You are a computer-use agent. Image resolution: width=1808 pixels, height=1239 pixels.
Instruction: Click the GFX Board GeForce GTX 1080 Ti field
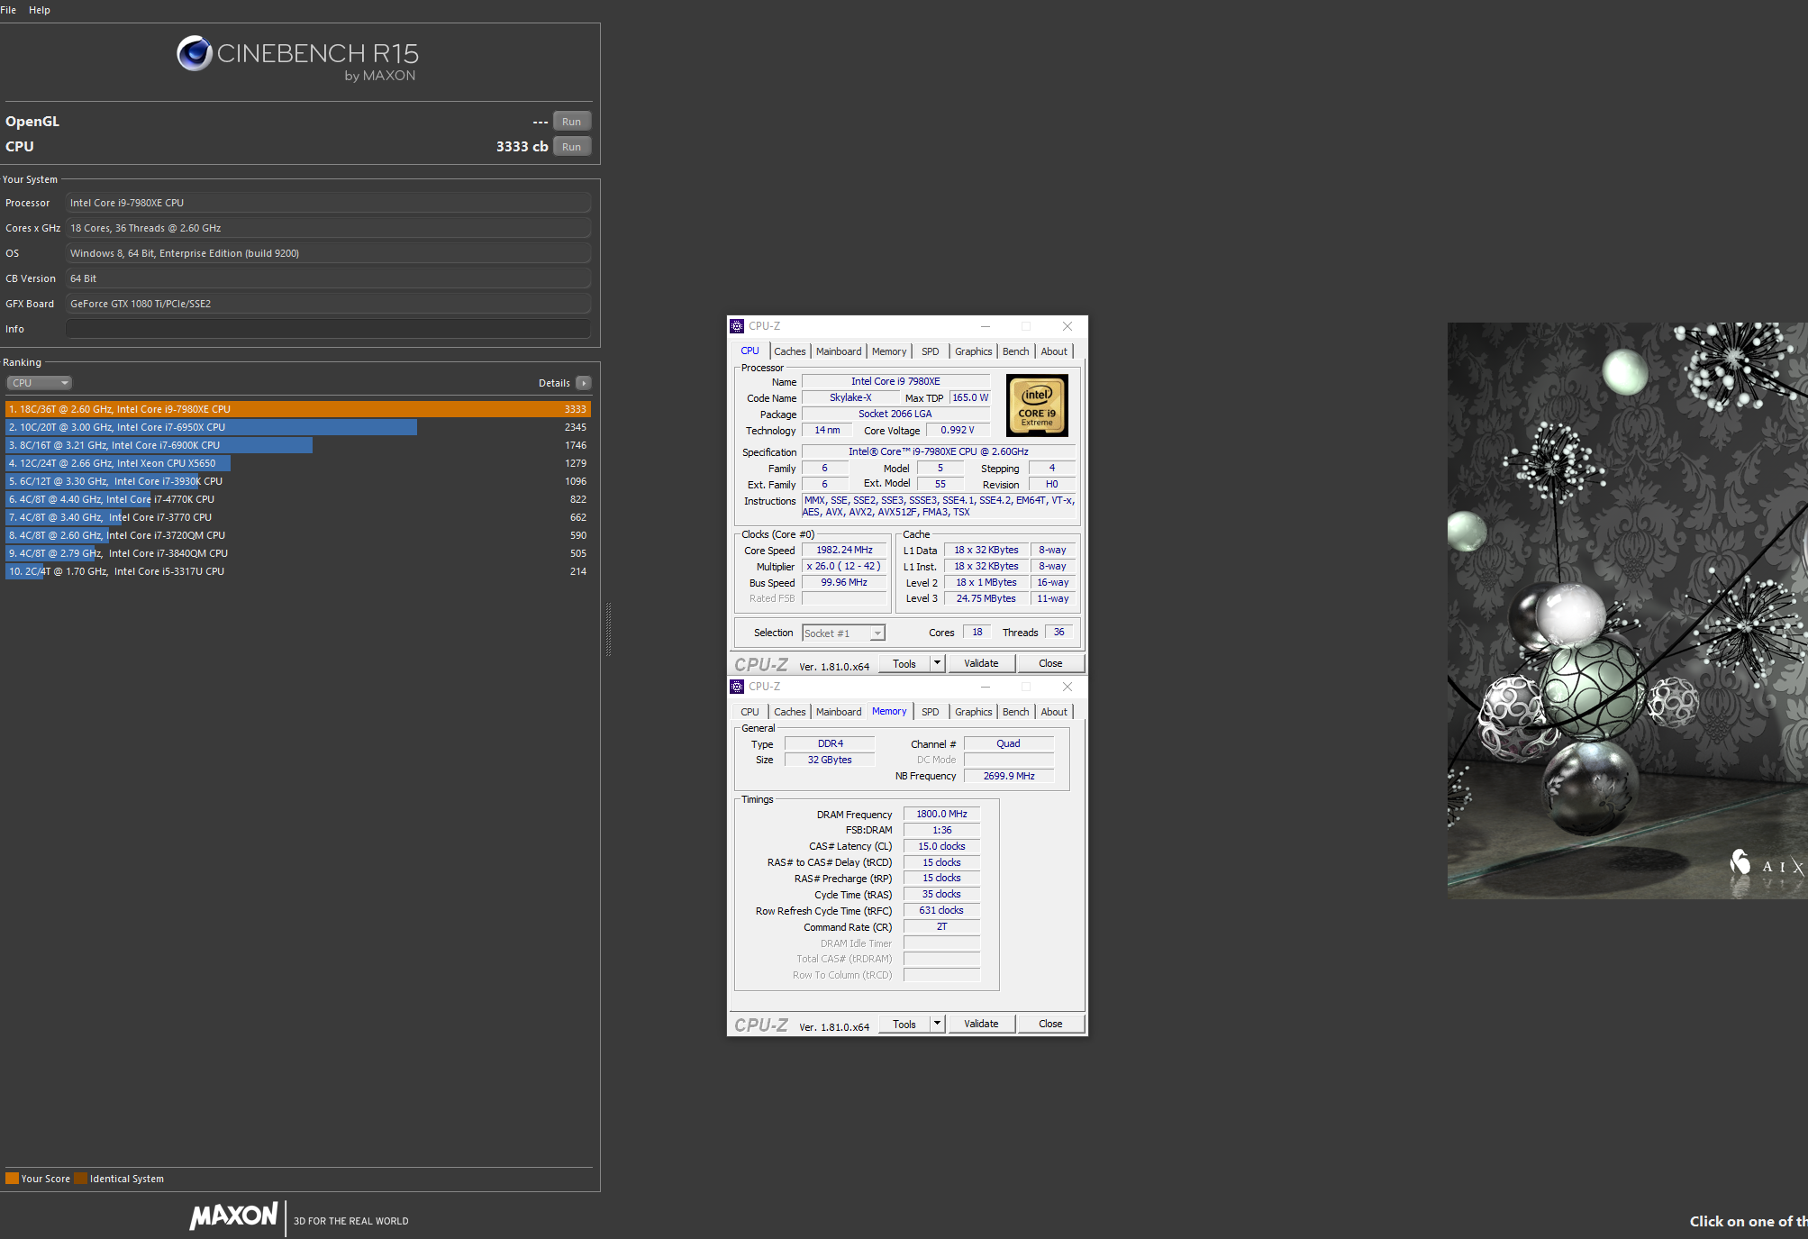(328, 304)
